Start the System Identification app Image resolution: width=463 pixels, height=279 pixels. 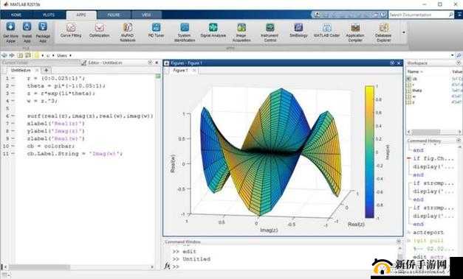pyautogui.click(x=185, y=32)
